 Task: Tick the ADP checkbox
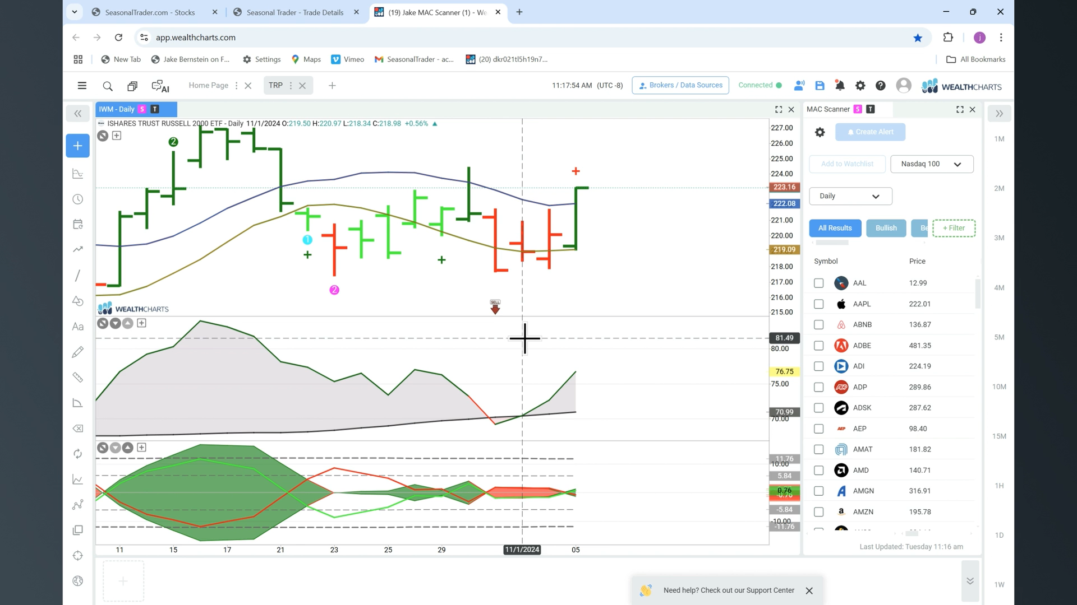tap(818, 387)
